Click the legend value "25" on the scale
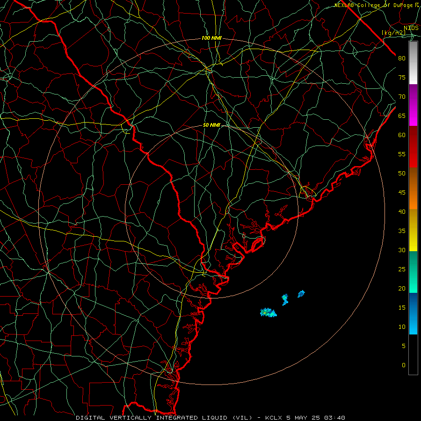Image resolution: width=421 pixels, height=421 pixels. click(x=402, y=269)
